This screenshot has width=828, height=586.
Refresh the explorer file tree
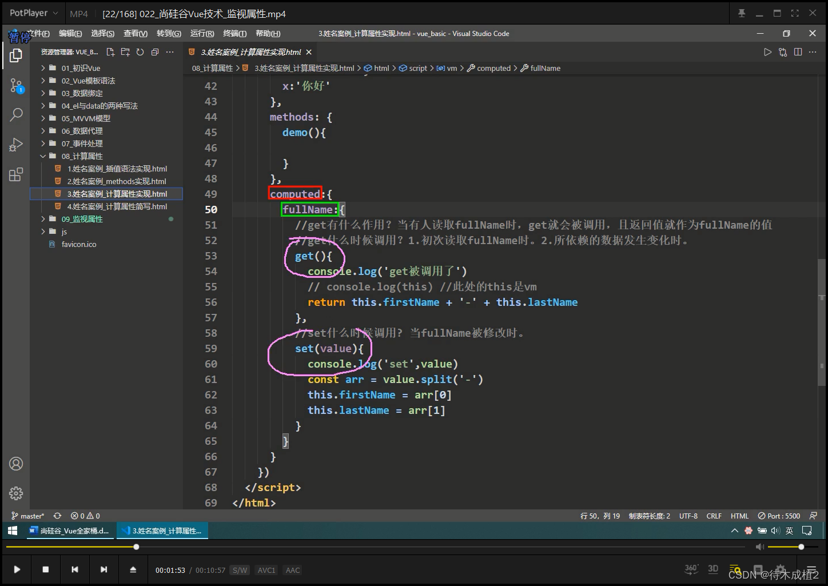pos(140,52)
